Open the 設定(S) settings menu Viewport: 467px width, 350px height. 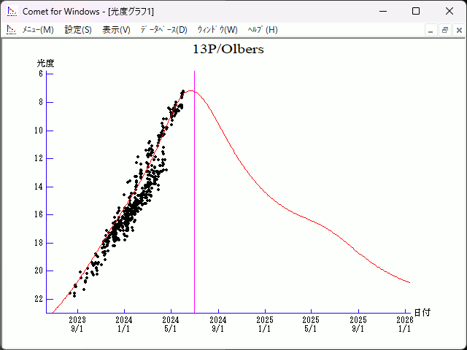point(78,30)
